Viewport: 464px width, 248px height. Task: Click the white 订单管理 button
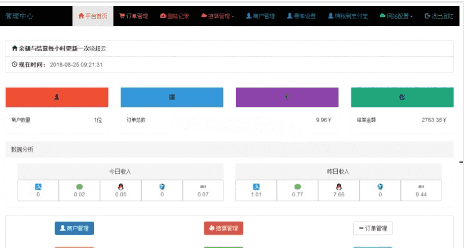tap(373, 228)
